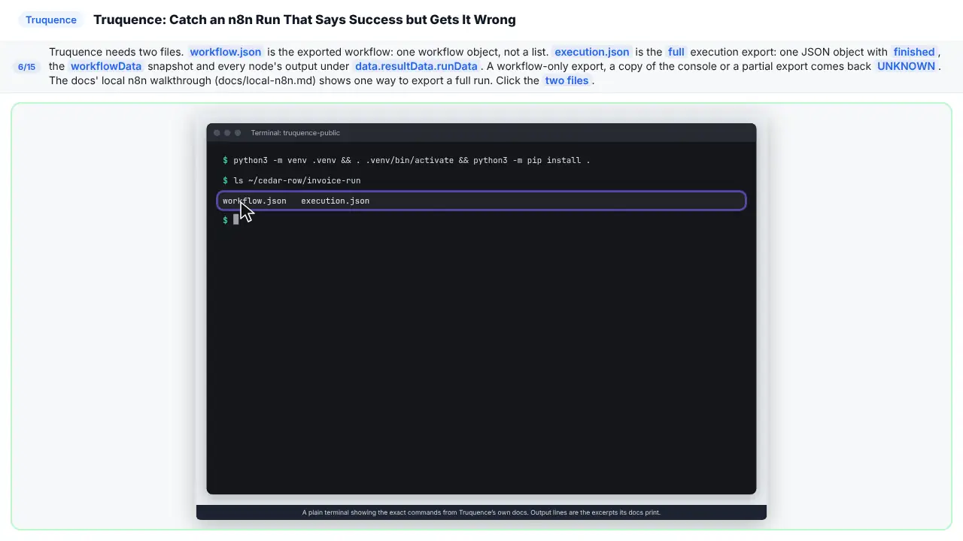Click execution.json in the terminal output

(x=336, y=201)
